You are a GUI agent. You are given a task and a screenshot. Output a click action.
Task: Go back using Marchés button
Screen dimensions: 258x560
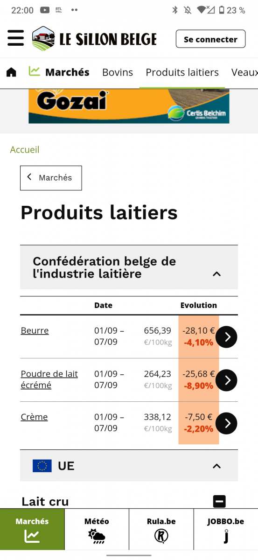(51, 178)
